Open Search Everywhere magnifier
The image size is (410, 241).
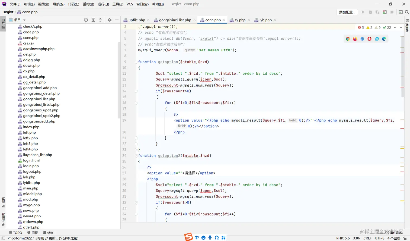[407, 12]
